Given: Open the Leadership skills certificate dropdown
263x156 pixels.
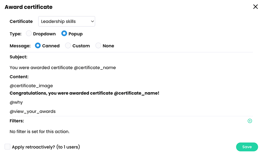Looking at the screenshot, I should (67, 21).
